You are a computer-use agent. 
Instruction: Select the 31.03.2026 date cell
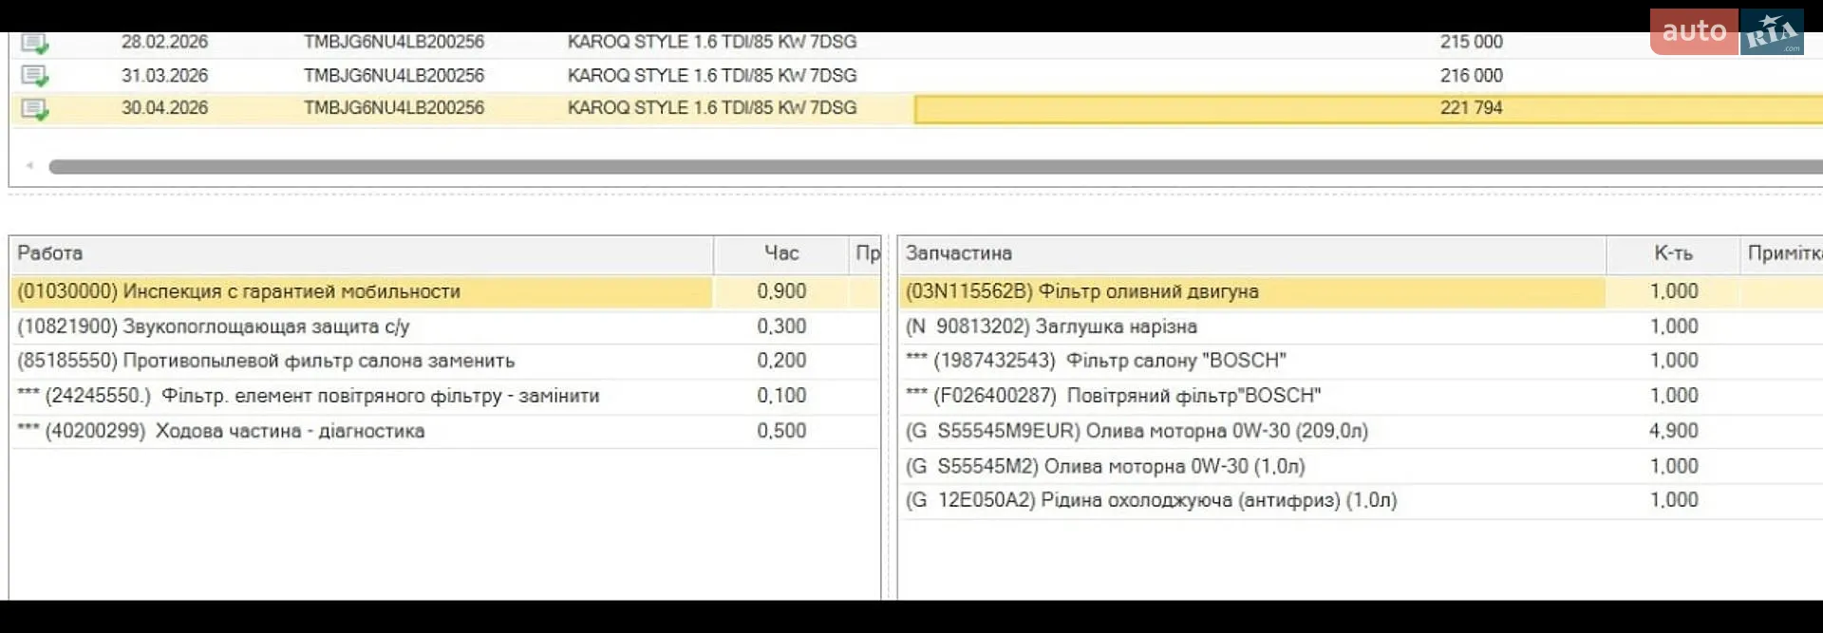coord(164,75)
